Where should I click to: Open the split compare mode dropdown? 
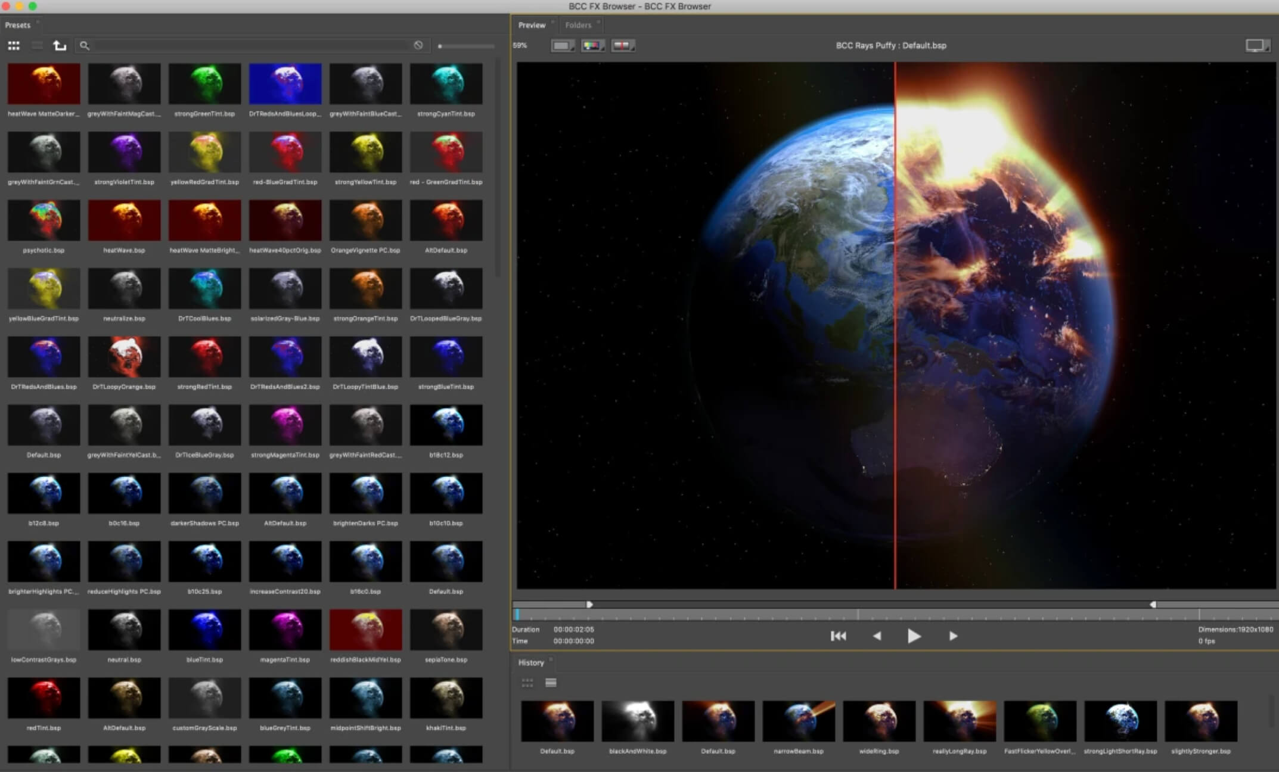click(x=623, y=45)
